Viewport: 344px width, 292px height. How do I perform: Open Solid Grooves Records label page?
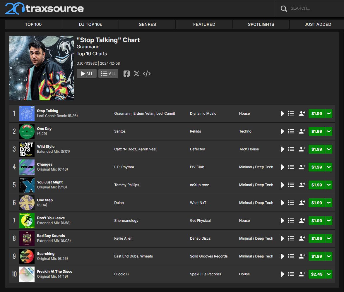tap(209, 256)
